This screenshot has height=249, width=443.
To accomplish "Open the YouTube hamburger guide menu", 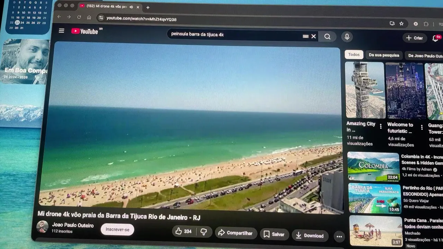I will click(62, 31).
